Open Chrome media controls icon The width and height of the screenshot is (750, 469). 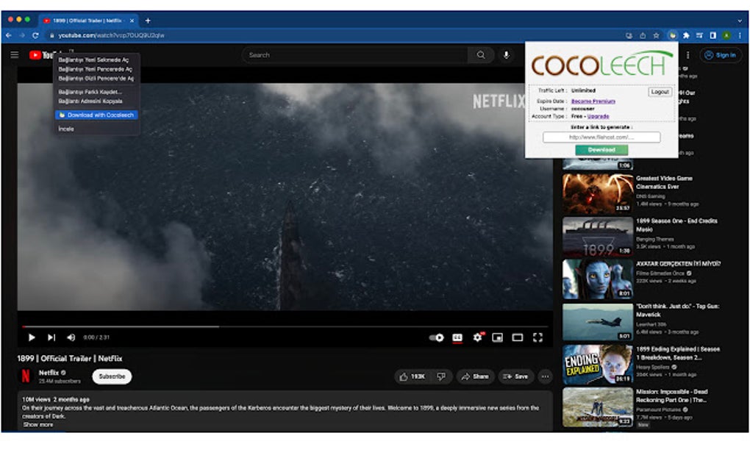click(x=699, y=35)
